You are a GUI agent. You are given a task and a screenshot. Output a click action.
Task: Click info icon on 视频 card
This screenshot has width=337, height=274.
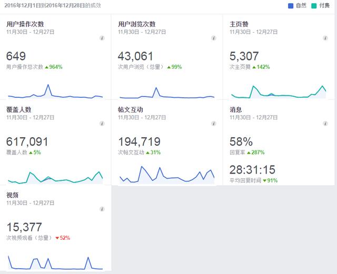[x=102, y=209]
